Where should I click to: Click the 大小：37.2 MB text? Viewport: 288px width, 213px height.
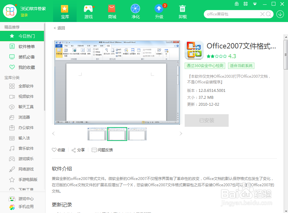200,98
